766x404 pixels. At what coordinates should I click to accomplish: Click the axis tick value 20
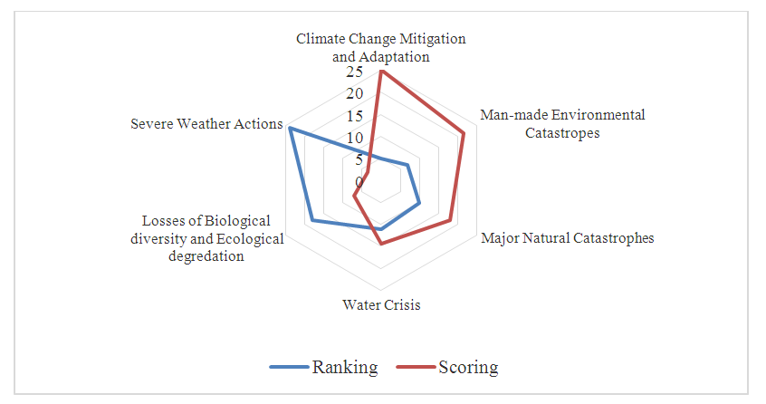(354, 94)
